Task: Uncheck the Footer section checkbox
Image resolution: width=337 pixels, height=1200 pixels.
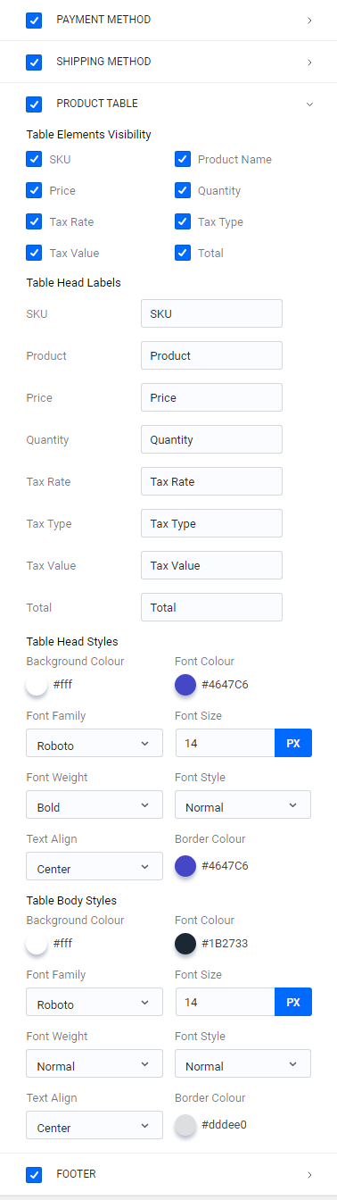Action: tap(35, 1174)
